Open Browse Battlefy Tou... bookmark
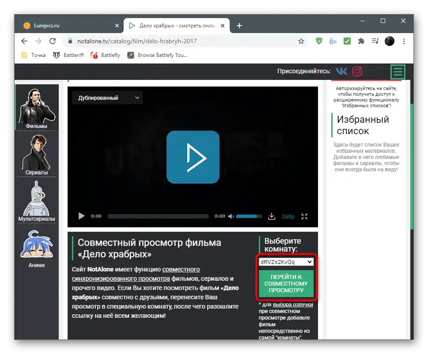428x354 pixels. (157, 55)
